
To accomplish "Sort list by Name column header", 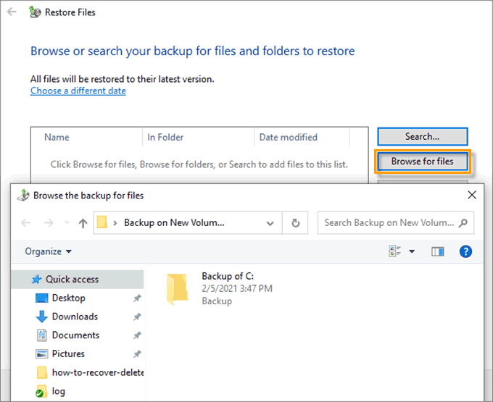I will [x=57, y=137].
